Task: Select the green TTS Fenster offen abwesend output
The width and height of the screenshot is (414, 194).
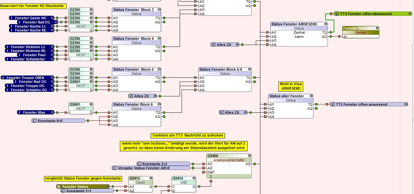Action: [373, 14]
